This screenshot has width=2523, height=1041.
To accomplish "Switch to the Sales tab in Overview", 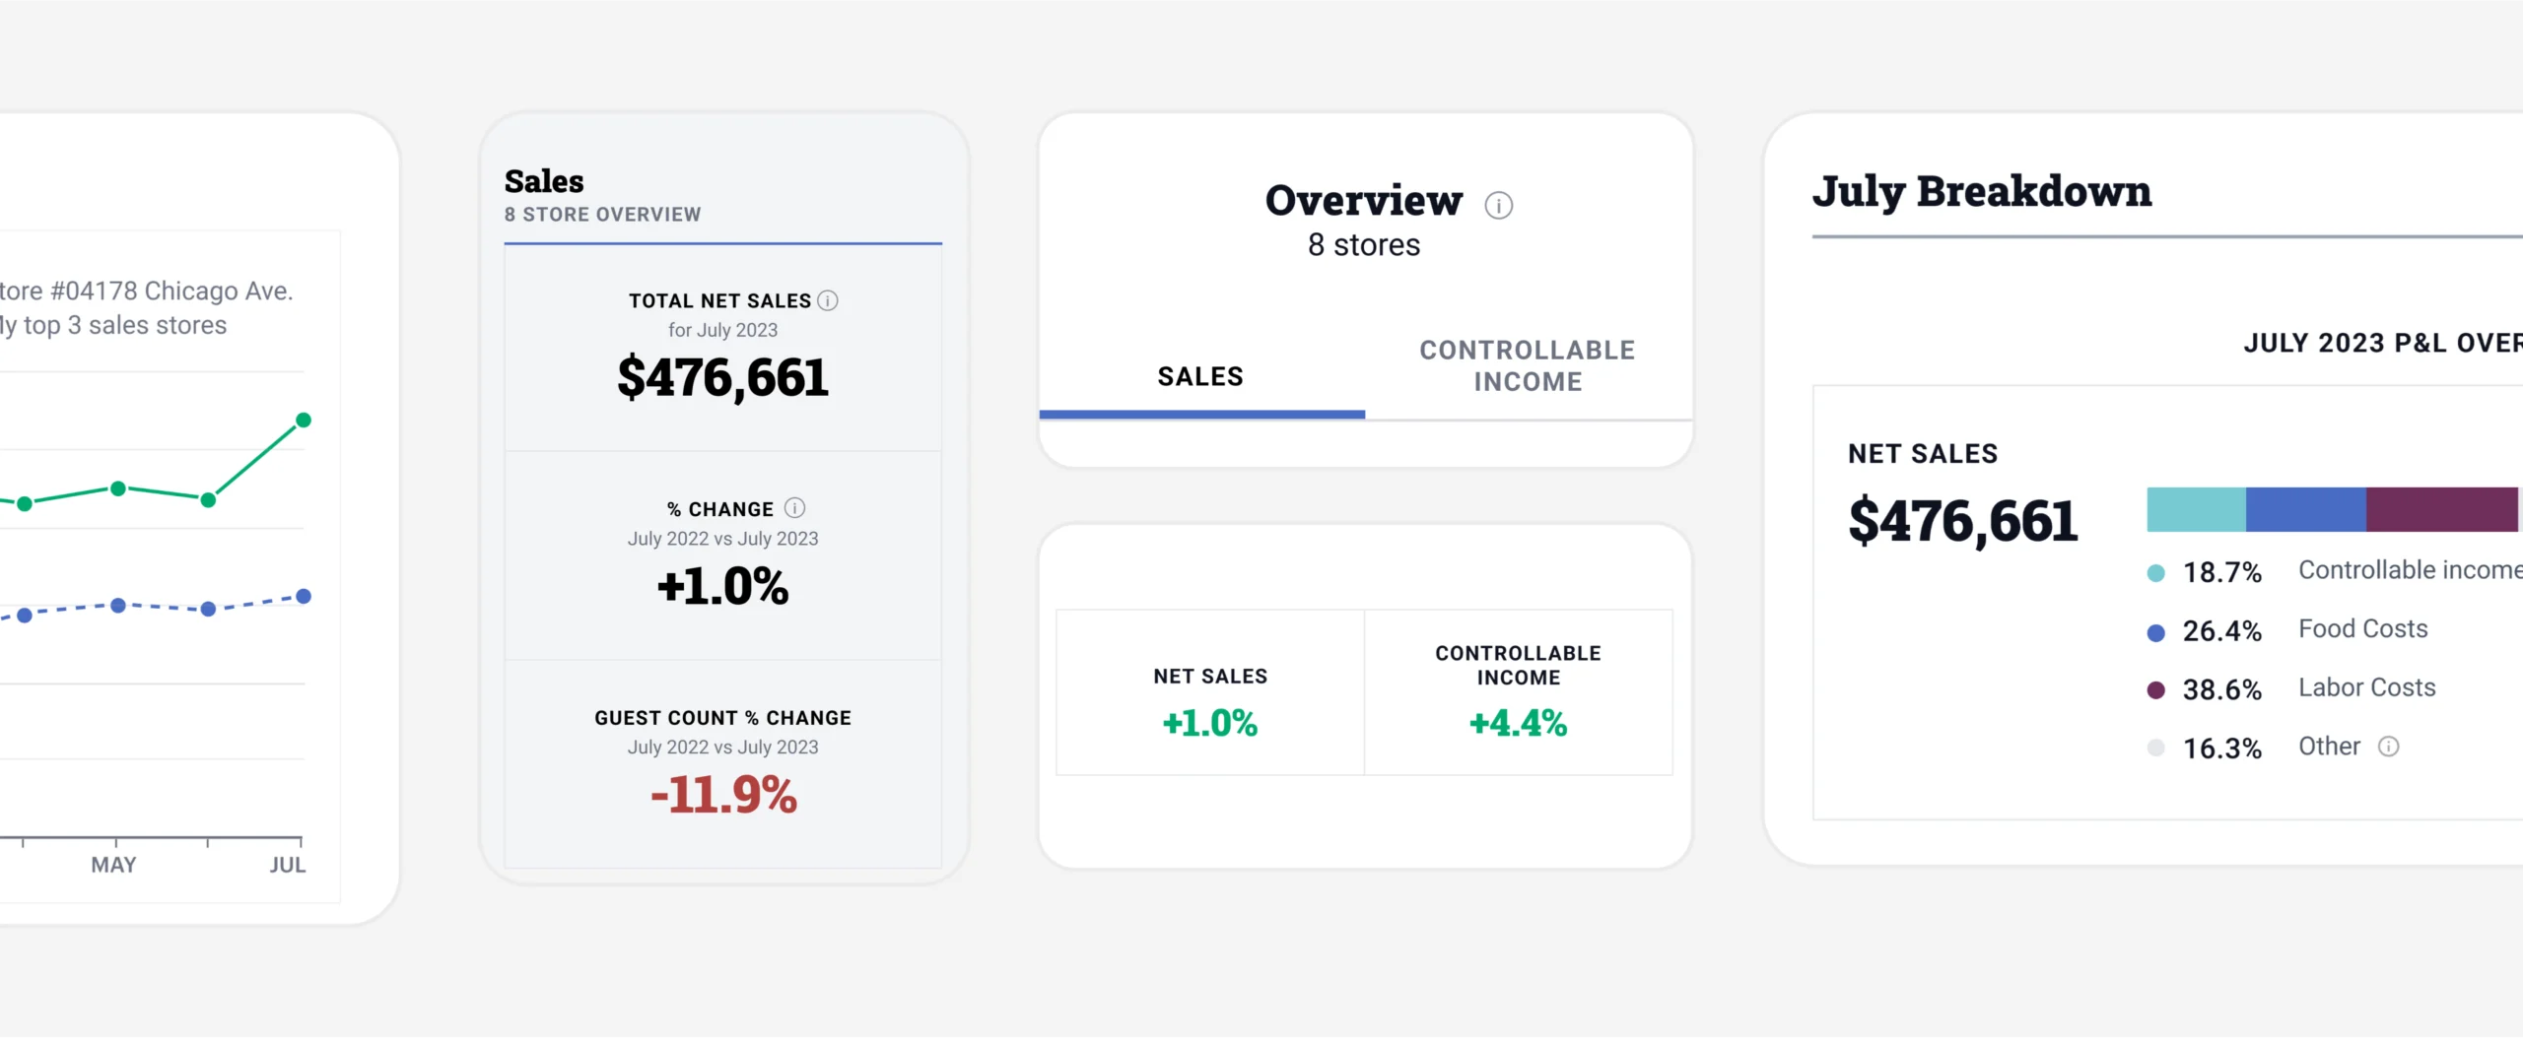I will pyautogui.click(x=1200, y=376).
